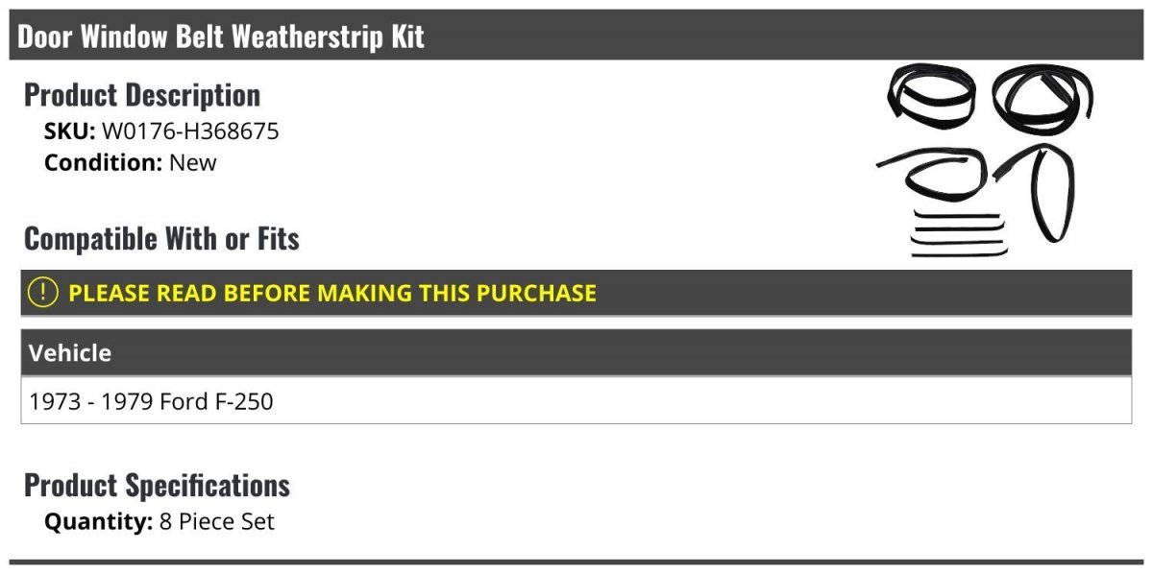Click the bottom-right looped weatherstrip in the photo
This screenshot has height=574, width=1153.
[1049, 194]
